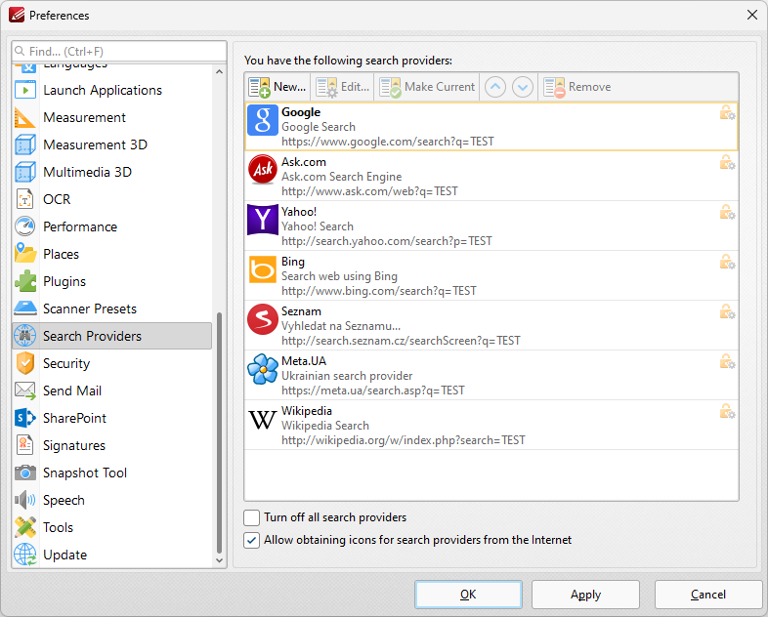
Task: Click the Apply button
Action: tap(586, 595)
